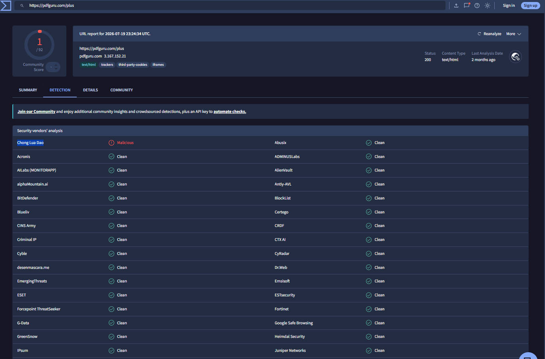This screenshot has width=545, height=359.
Task: Click the search magnifier icon
Action: click(x=22, y=6)
